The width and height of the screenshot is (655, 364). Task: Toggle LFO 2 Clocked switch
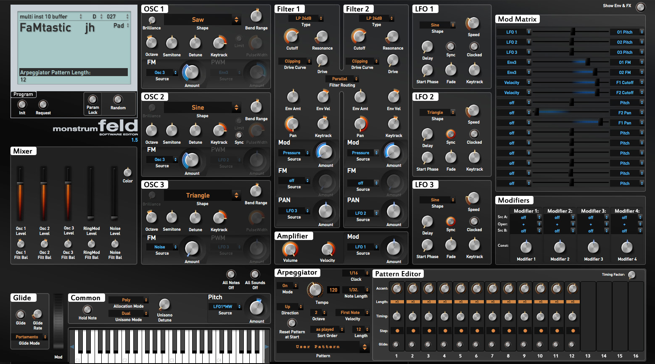[x=474, y=134]
